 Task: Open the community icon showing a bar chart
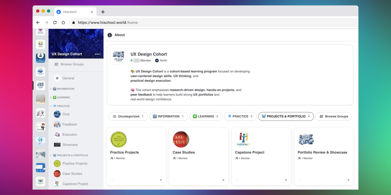[x=40, y=99]
